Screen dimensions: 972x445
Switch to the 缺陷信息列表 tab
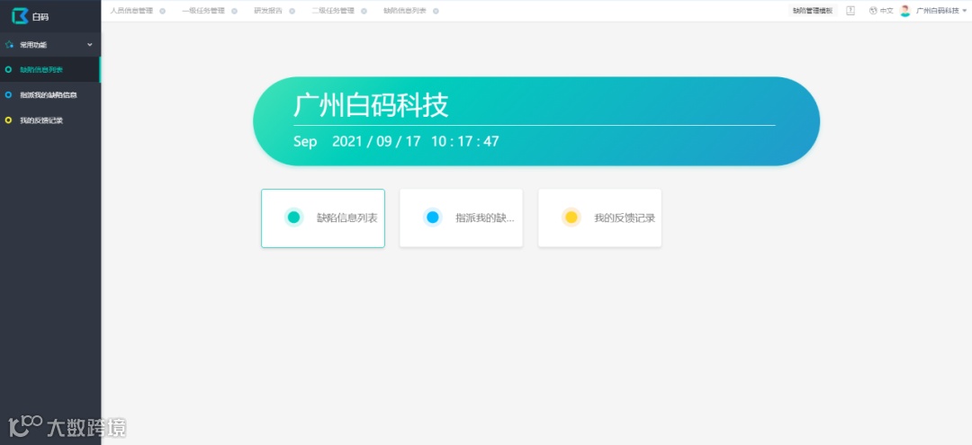click(405, 11)
